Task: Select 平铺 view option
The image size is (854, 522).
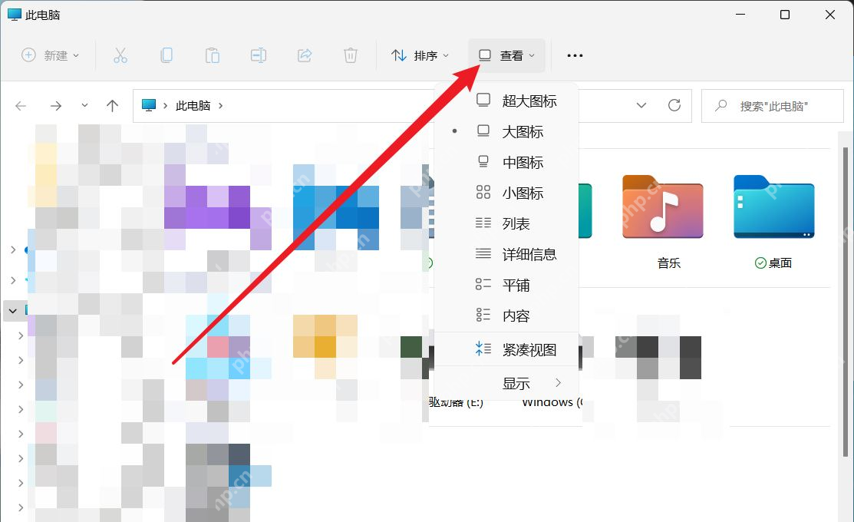Action: point(506,285)
